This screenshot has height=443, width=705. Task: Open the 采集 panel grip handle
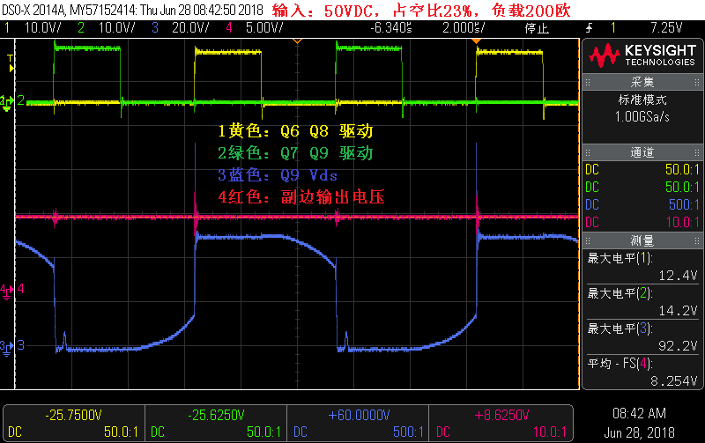587,82
